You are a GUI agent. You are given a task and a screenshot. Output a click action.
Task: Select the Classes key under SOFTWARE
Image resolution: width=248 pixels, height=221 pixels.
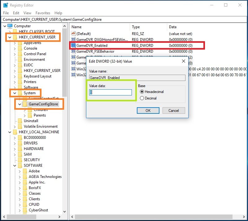coord(35,193)
